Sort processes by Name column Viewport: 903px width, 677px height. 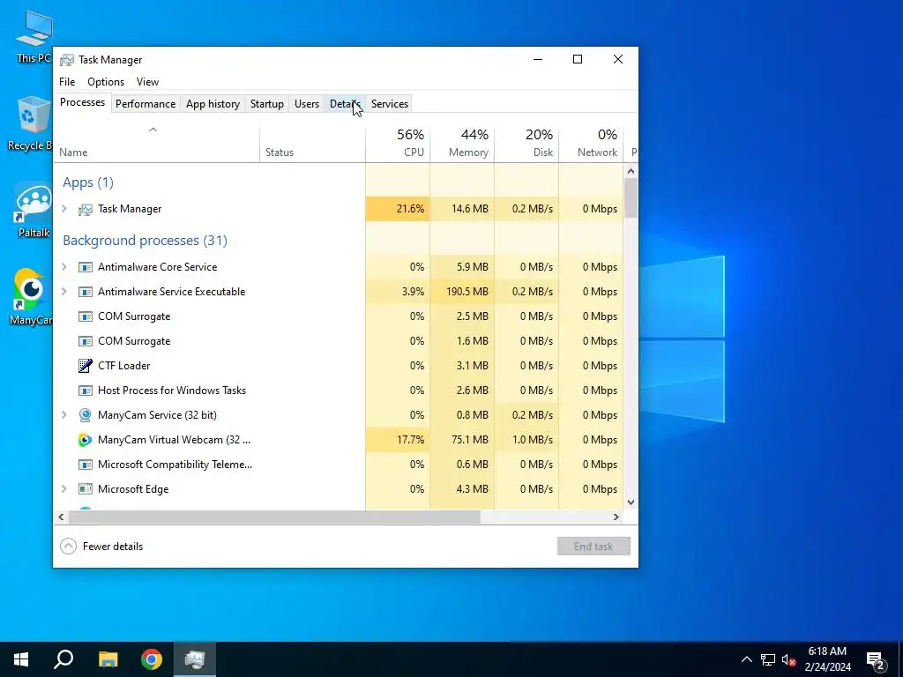coord(157,145)
